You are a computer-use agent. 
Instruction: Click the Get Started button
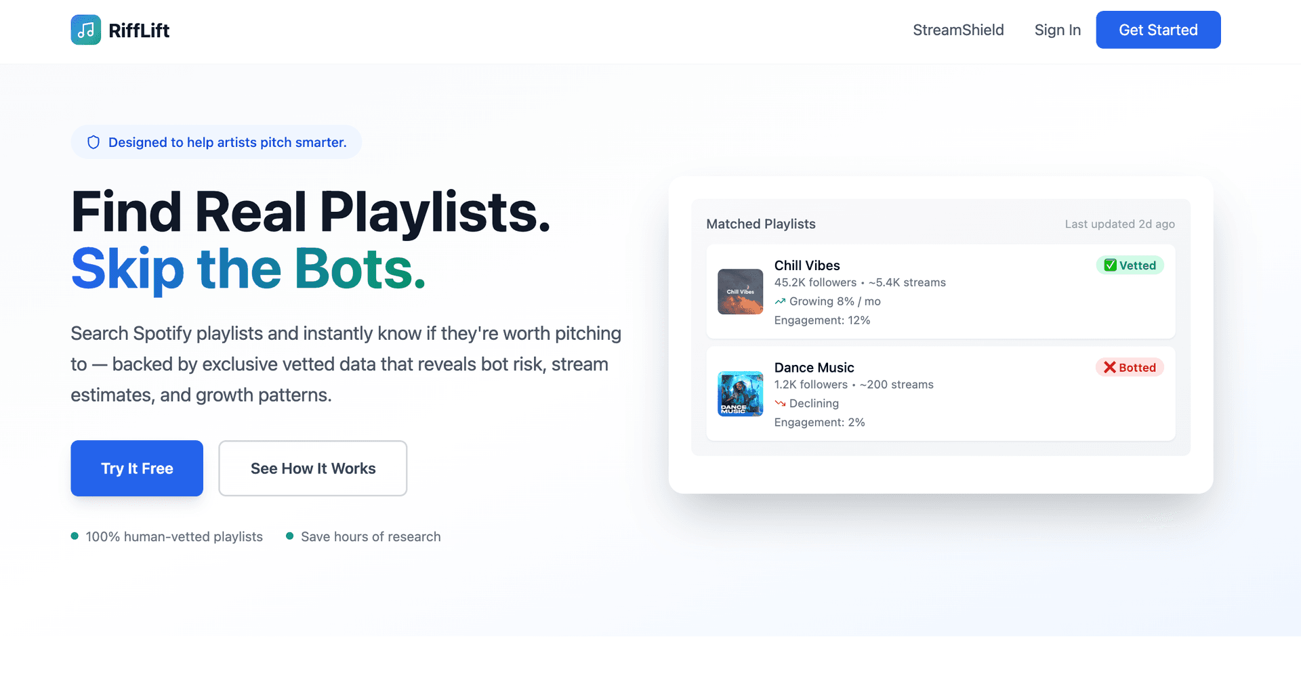click(1158, 30)
